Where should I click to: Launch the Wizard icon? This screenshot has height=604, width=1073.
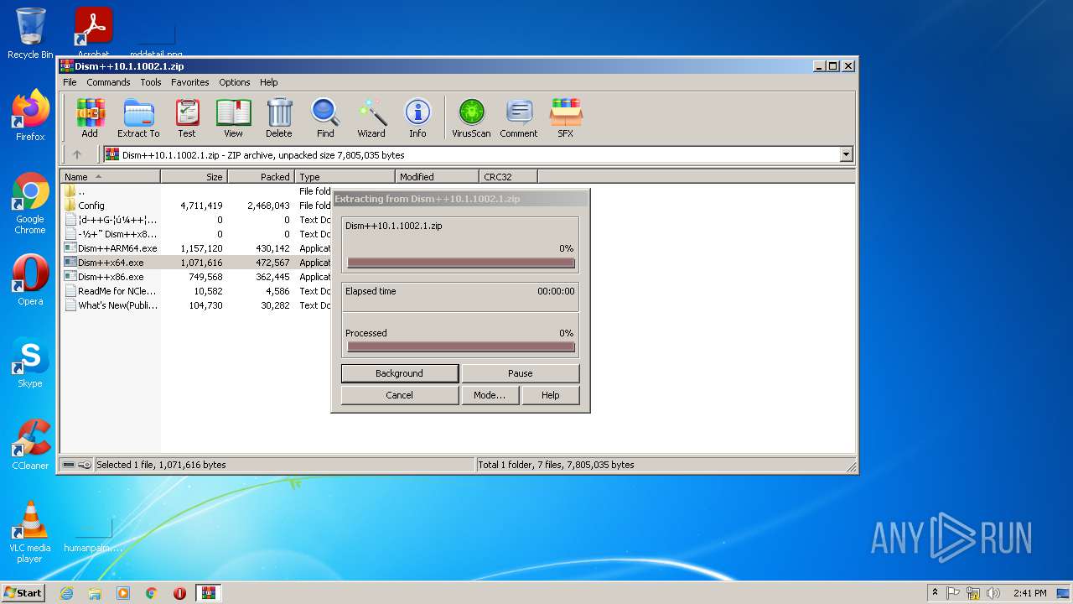click(x=371, y=118)
